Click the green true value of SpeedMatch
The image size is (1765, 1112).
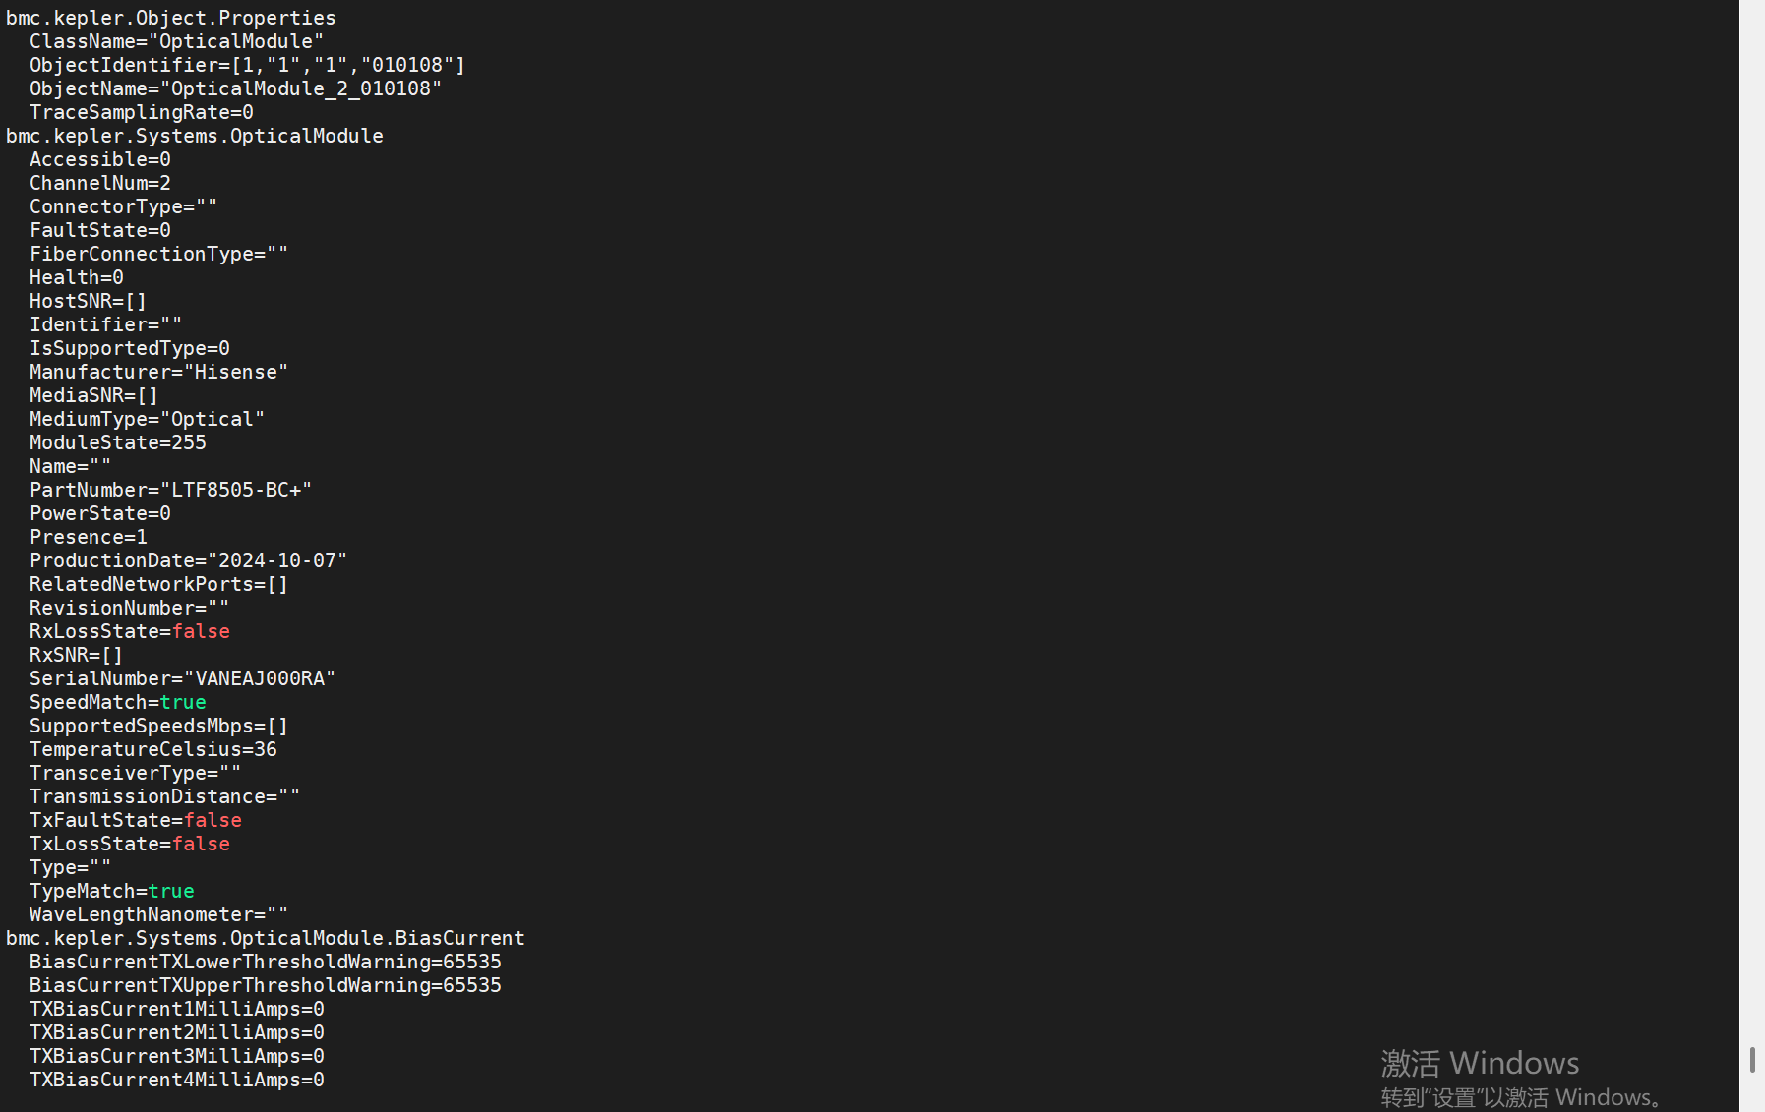[183, 702]
